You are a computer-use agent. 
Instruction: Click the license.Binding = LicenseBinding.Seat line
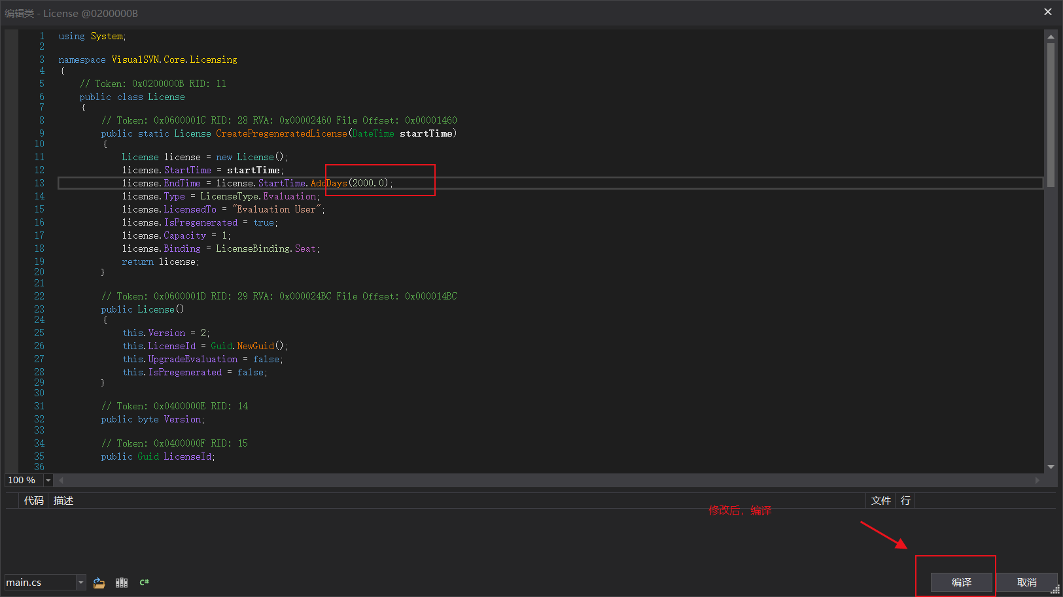(221, 248)
